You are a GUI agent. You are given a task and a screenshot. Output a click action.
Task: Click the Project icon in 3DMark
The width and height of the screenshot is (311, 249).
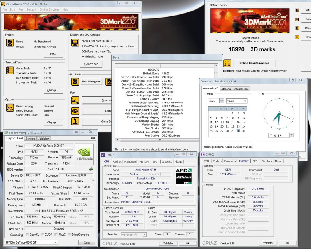(10, 42)
